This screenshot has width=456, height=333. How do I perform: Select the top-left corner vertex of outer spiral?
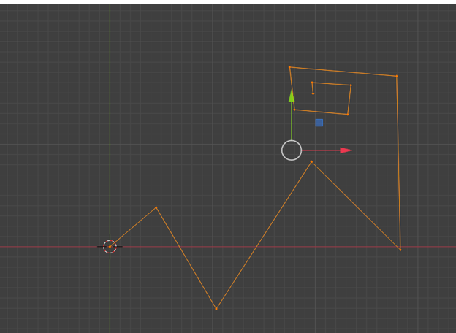tap(289, 67)
